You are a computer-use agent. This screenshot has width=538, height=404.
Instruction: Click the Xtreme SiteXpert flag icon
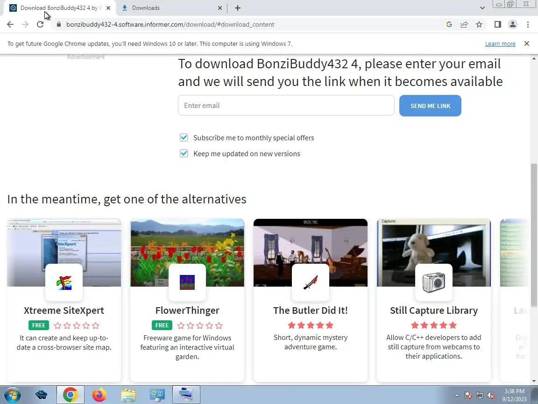point(64,282)
